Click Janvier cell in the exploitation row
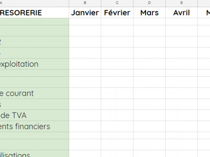 click(x=85, y=64)
